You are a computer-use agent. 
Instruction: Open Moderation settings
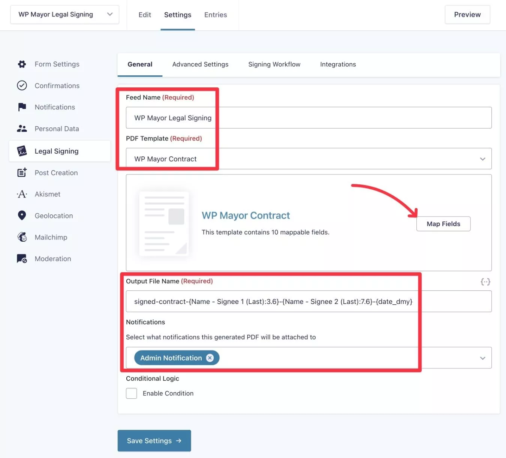[53, 259]
